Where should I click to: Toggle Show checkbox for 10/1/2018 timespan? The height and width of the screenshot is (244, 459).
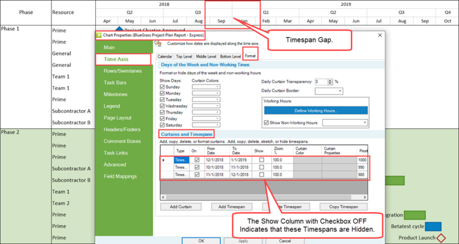point(262,167)
